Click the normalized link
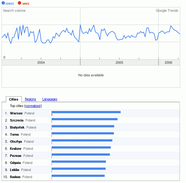This screenshot has width=186, height=183. click(x=33, y=106)
